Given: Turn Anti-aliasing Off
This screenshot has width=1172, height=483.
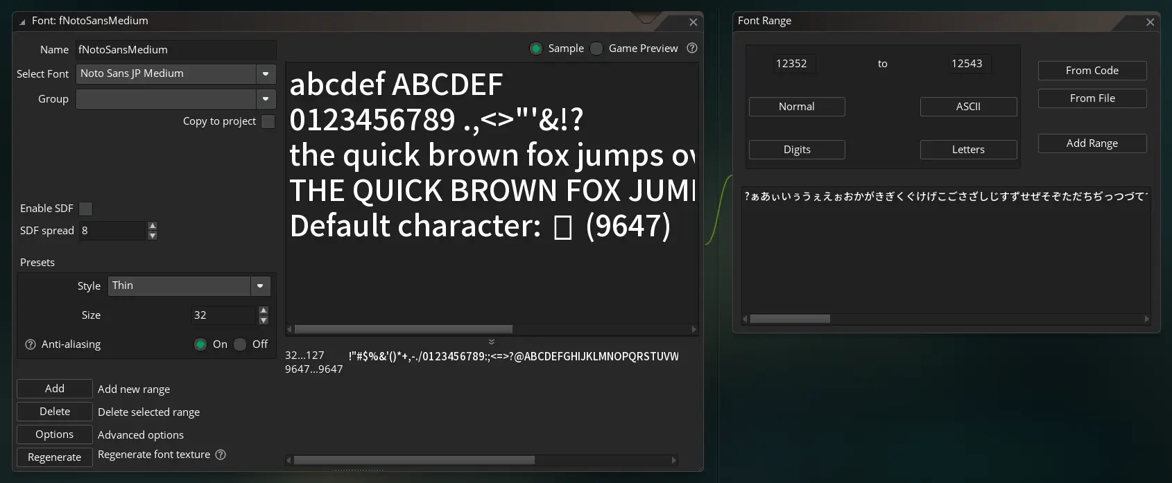Looking at the screenshot, I should (240, 344).
